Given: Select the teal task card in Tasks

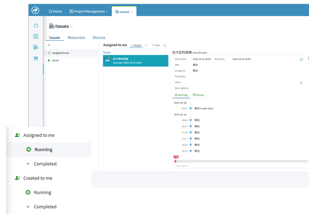Looking at the screenshot, I should coord(135,60).
